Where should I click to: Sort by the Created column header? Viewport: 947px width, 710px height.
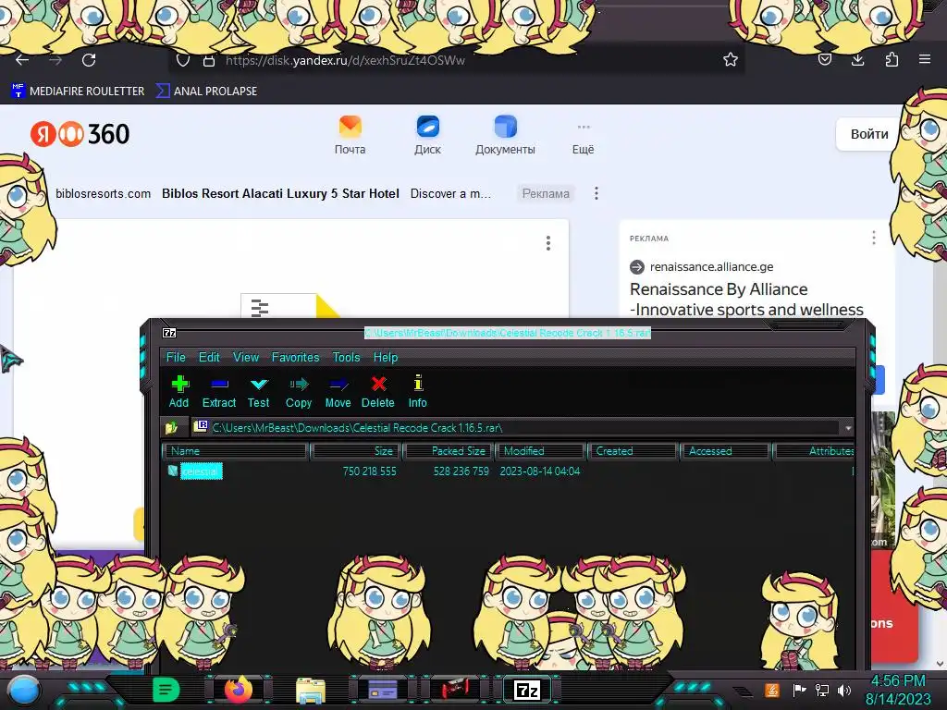tap(633, 451)
